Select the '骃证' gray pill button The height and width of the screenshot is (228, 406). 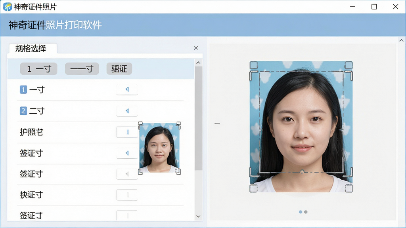tap(119, 69)
